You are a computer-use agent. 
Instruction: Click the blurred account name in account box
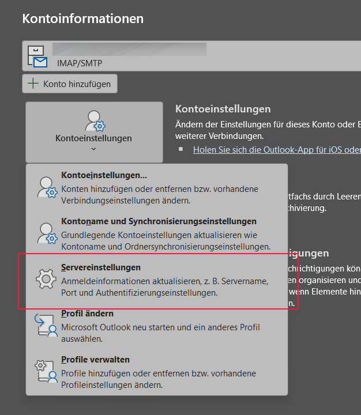click(129, 49)
